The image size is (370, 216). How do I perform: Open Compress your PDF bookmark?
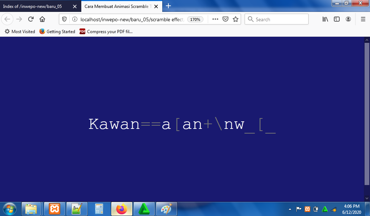(106, 31)
